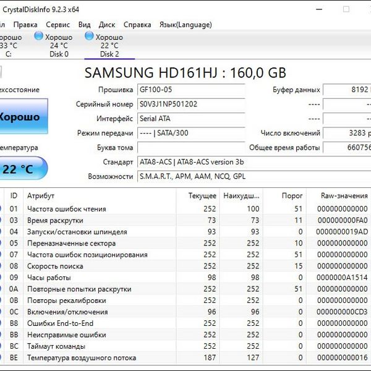The width and height of the screenshot is (371, 371).
Task: Click raw value 00000000016
Action: pyautogui.click(x=343, y=358)
